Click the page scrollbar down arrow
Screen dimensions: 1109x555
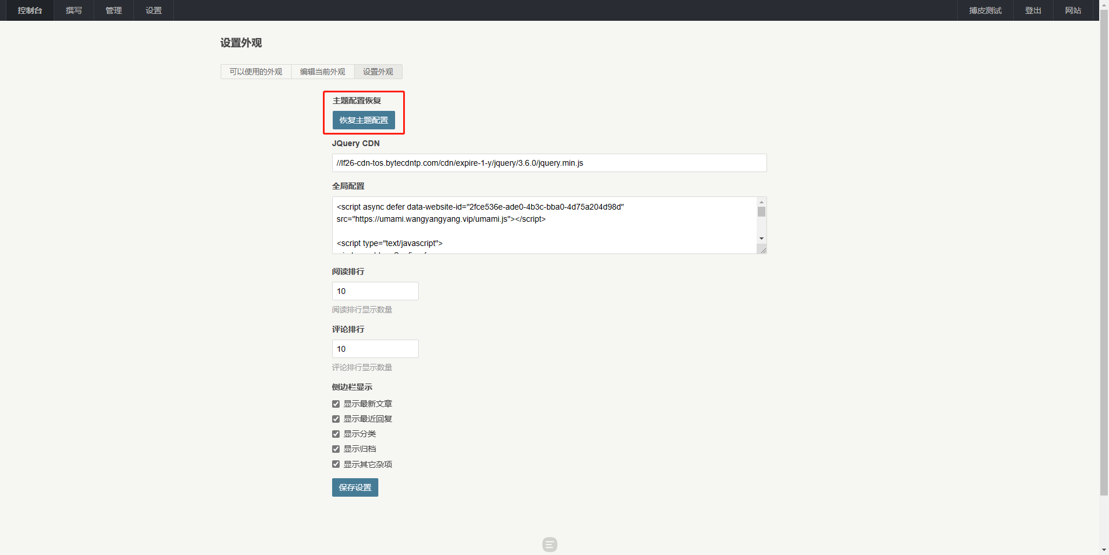(x=1104, y=550)
